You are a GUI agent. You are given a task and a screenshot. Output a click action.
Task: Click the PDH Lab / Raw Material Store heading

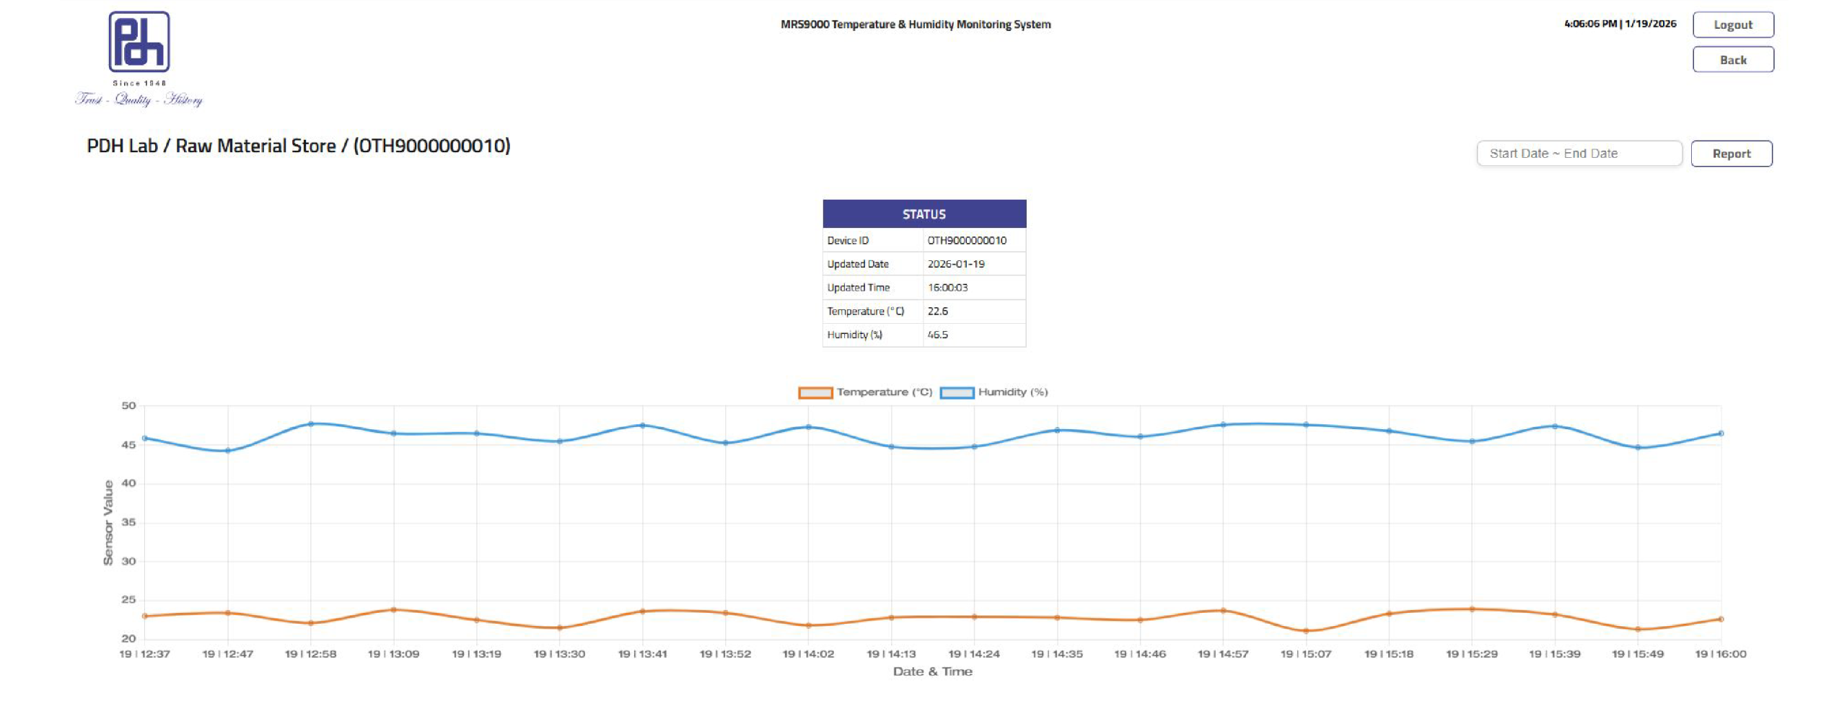[x=298, y=146]
